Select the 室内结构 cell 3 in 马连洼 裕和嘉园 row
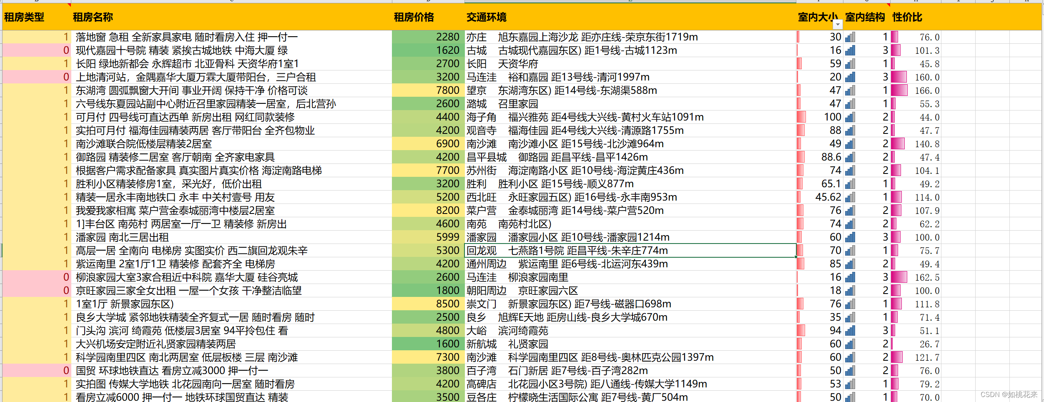This screenshot has height=402, width=1044. (866, 77)
